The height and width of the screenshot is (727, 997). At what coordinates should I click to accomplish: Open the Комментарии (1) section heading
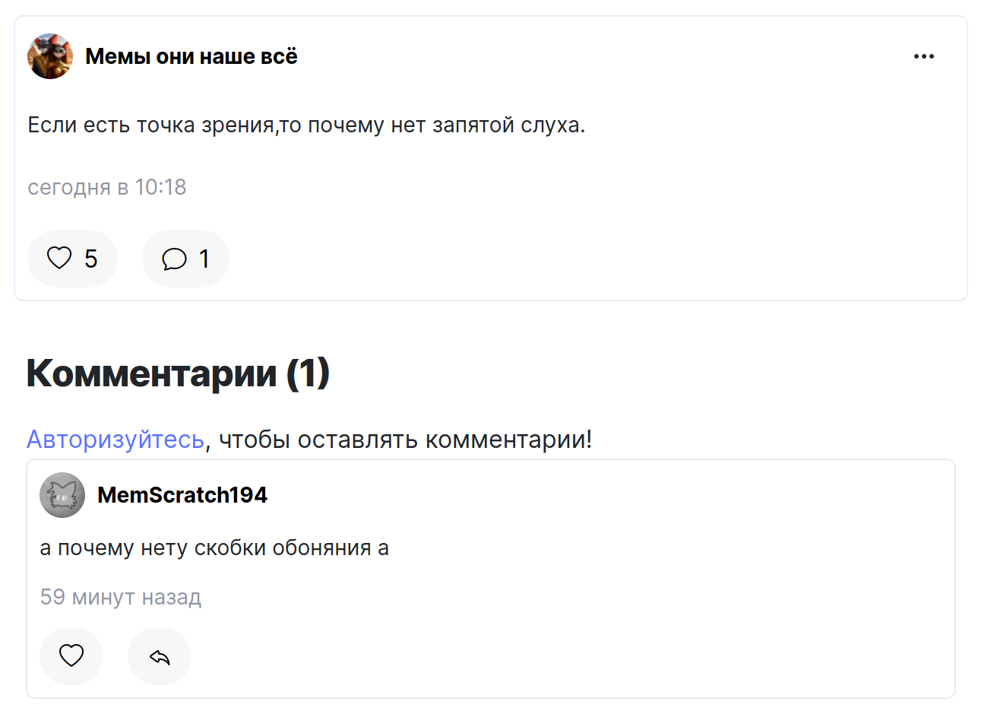177,373
